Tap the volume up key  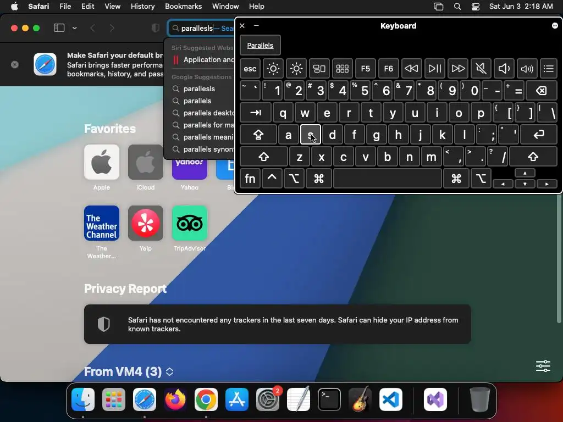pyautogui.click(x=527, y=69)
